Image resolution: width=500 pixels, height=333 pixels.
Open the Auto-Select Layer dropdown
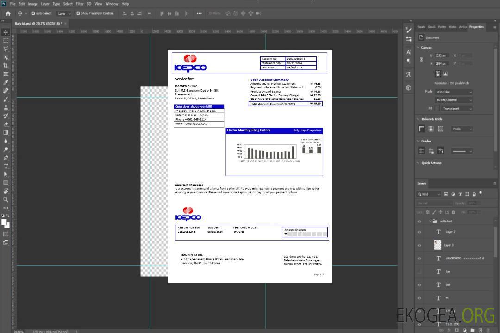(64, 13)
